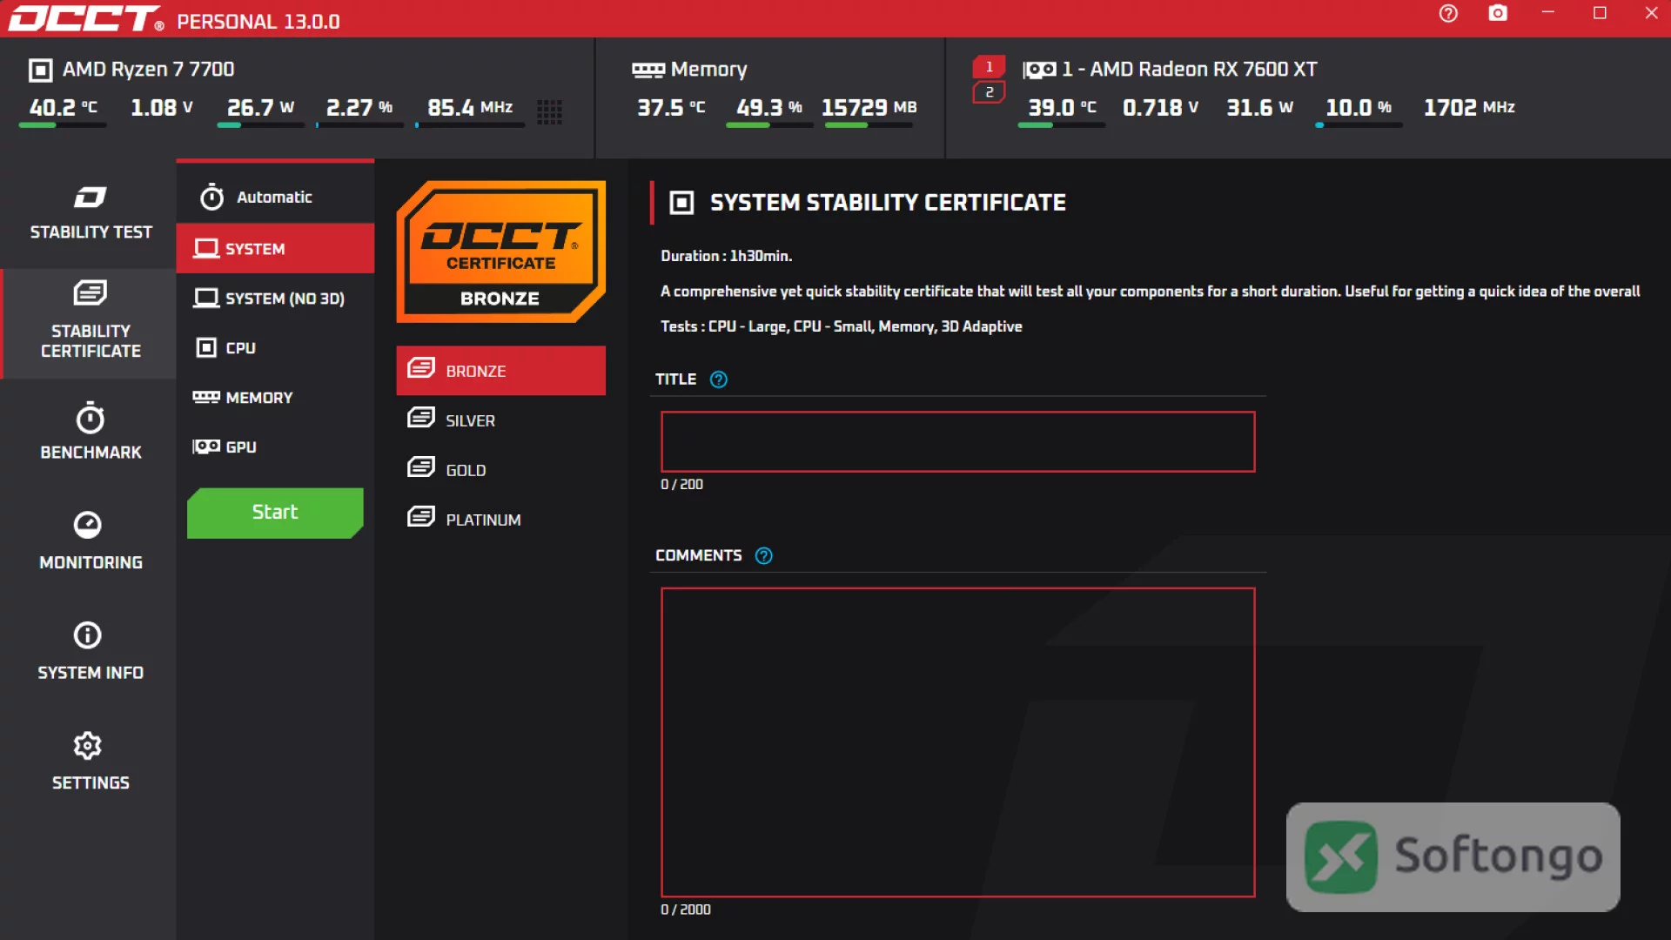
Task: Click the help question mark icon in title bar
Action: (1448, 13)
